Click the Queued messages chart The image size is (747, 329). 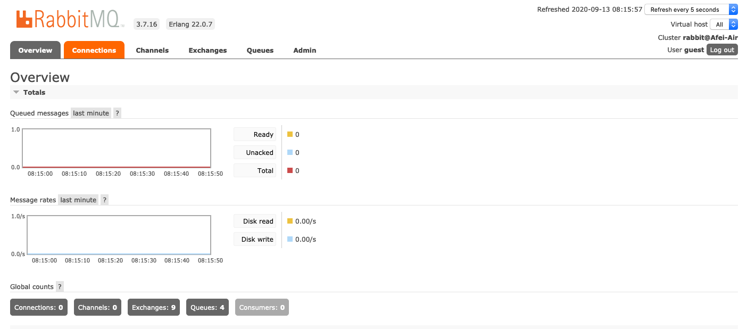(117, 148)
